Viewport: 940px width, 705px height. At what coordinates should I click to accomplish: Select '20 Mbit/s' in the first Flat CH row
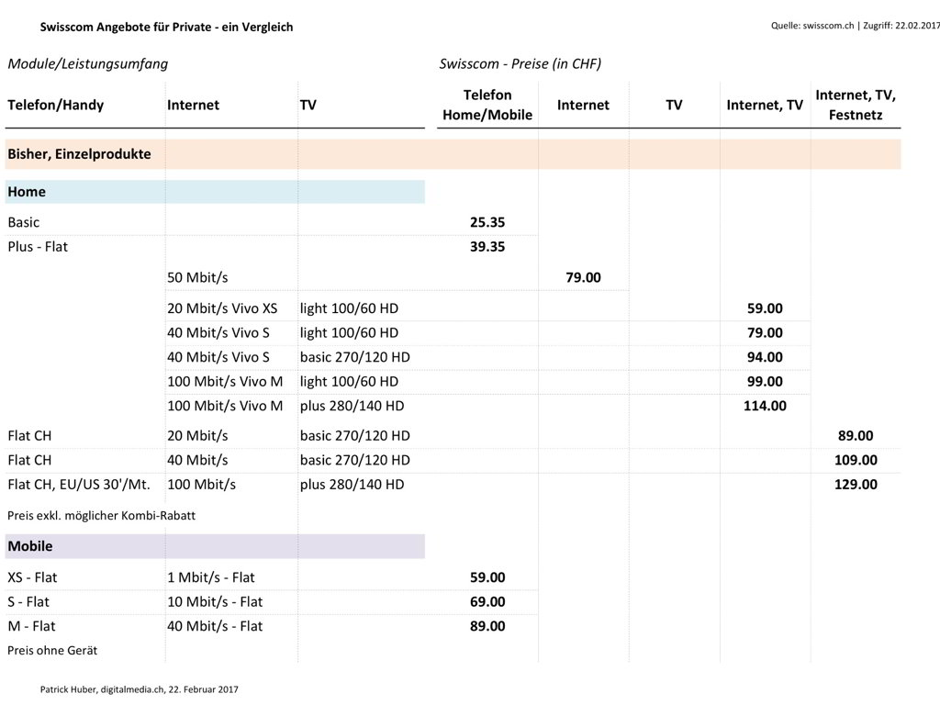tap(197, 436)
